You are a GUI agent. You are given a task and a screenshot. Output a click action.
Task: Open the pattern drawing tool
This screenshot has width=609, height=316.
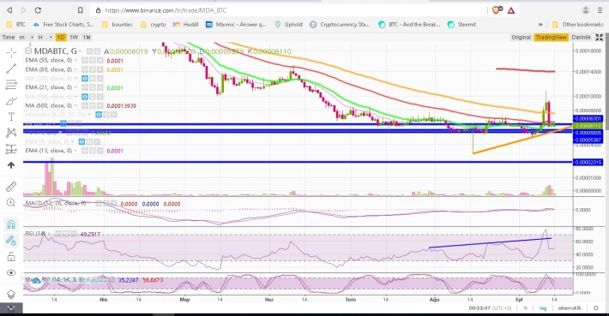(x=11, y=133)
